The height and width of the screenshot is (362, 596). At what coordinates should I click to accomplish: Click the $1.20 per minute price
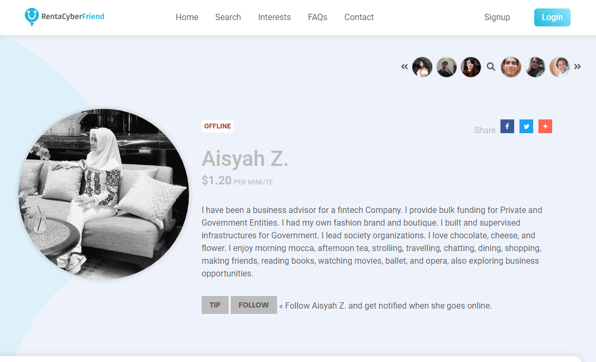click(x=237, y=180)
